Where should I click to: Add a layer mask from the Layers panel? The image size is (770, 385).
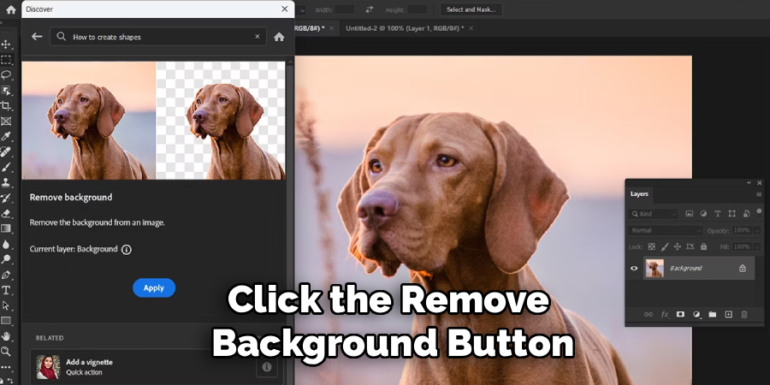[x=680, y=314]
